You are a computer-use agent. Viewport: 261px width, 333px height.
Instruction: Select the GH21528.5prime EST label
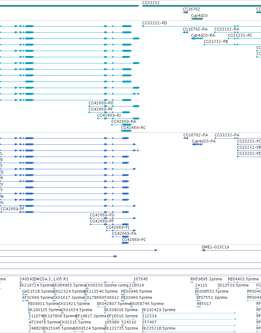(38, 291)
